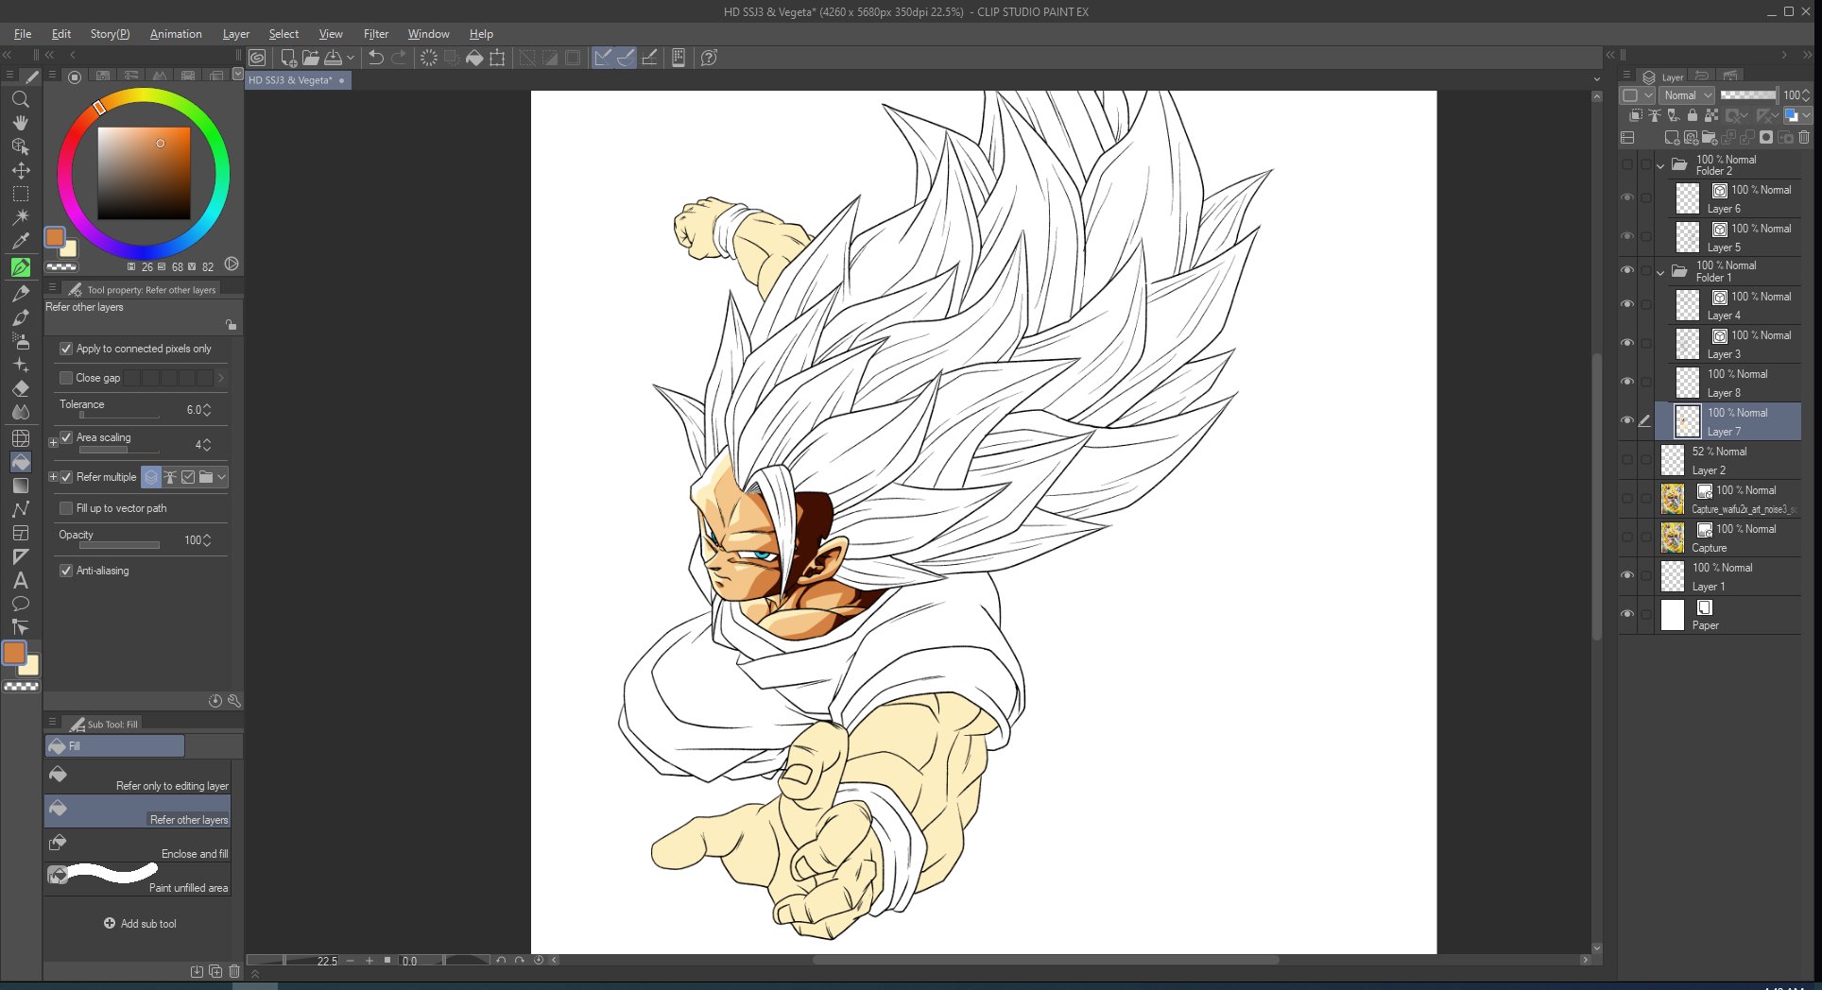Click the Scale/Rotate transform icon
This screenshot has width=1822, height=990.
(x=497, y=58)
